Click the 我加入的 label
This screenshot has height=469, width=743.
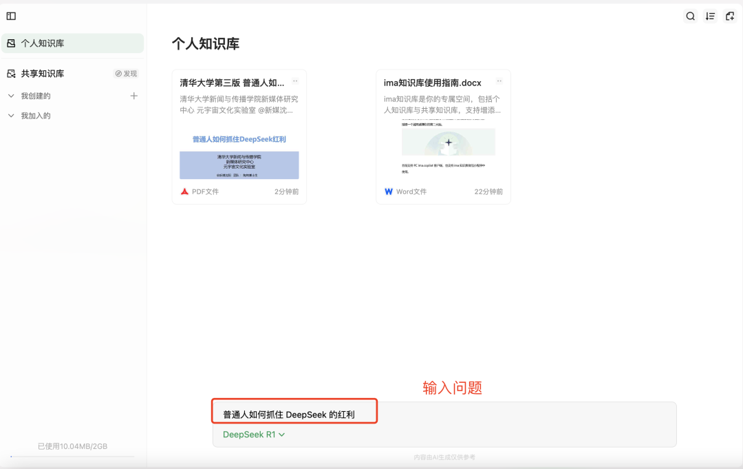click(x=36, y=116)
